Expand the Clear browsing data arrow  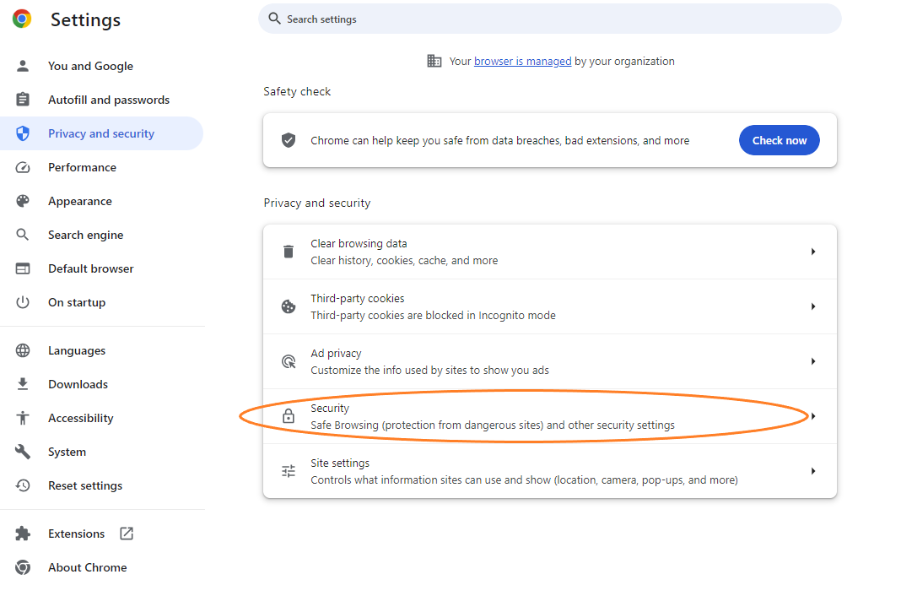813,252
